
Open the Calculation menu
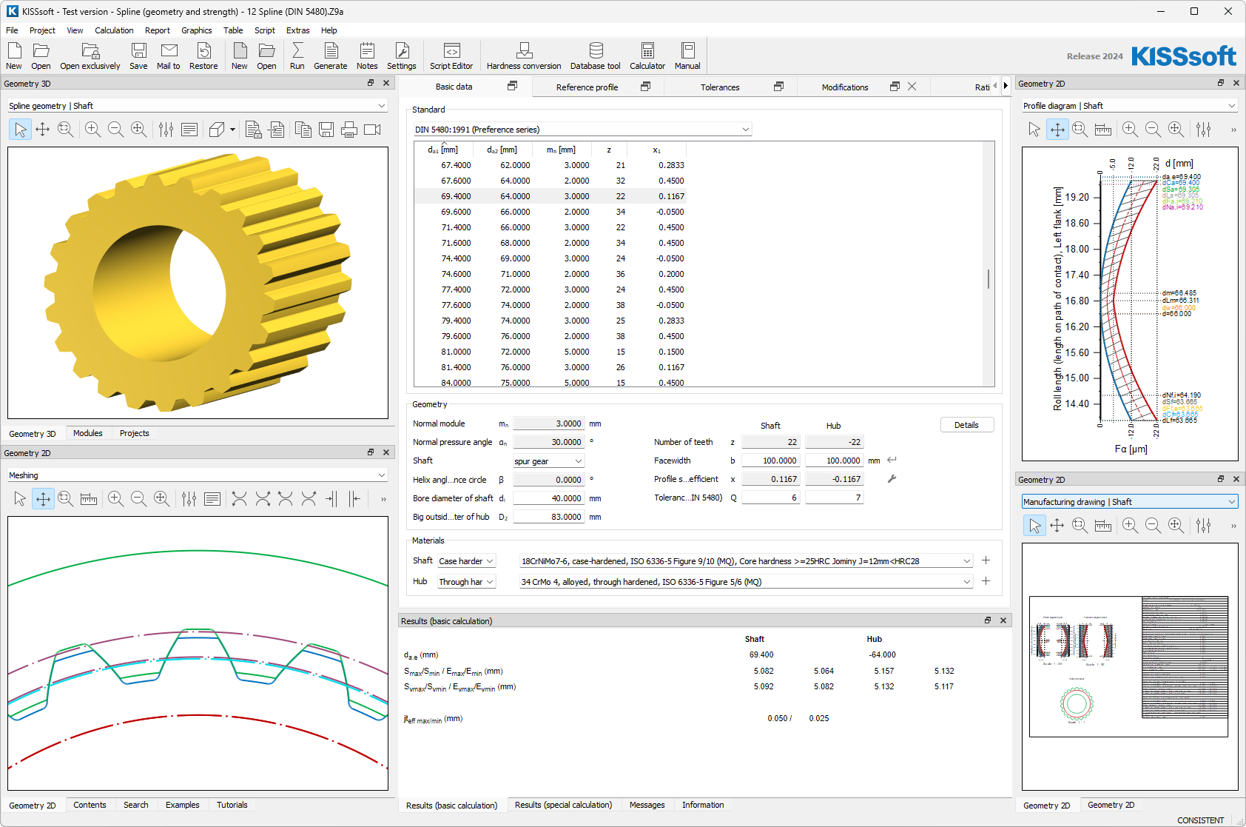coord(114,30)
